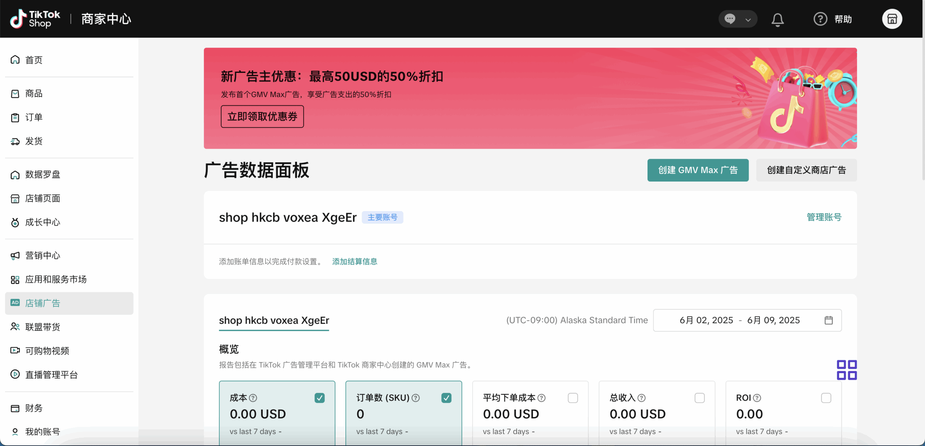925x446 pixels.
Task: Click the 添加结算信息 link
Action: (x=354, y=262)
